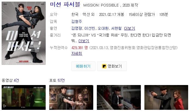This screenshot has height=112, width=195.
Task: Expand synopsis with 더보기 link
Action: pos(84,41)
